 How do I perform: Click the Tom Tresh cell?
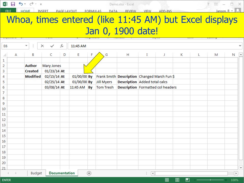[x=106, y=87]
